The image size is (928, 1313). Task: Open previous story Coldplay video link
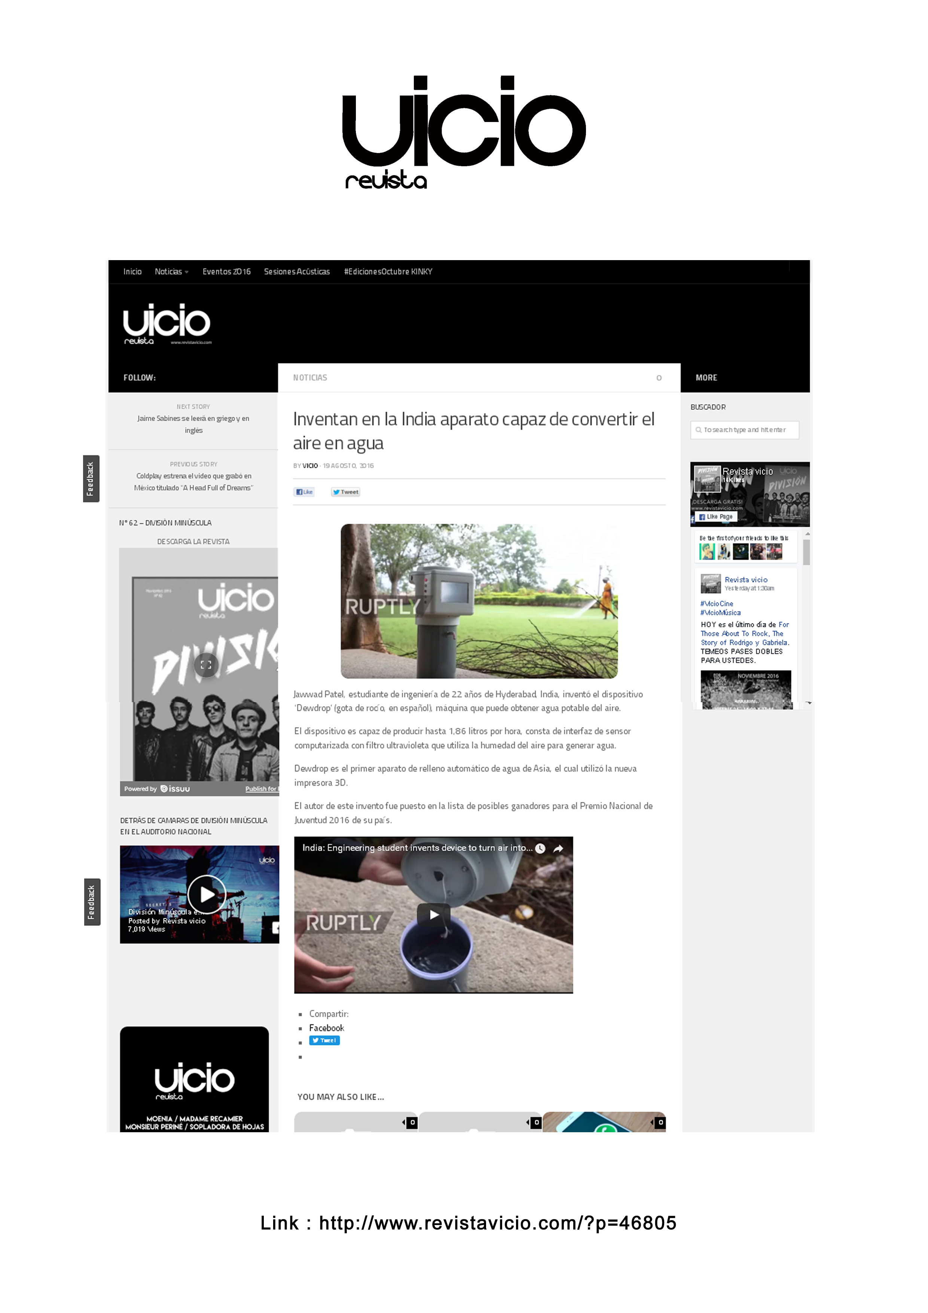pos(193,481)
